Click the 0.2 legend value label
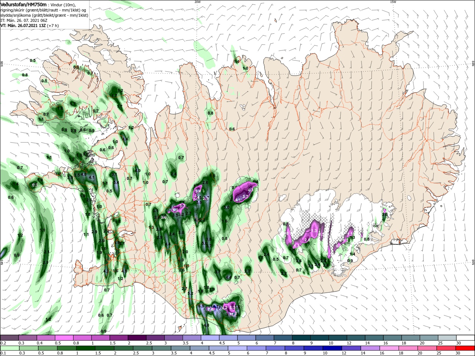The image size is (475, 356). click(x=3, y=343)
